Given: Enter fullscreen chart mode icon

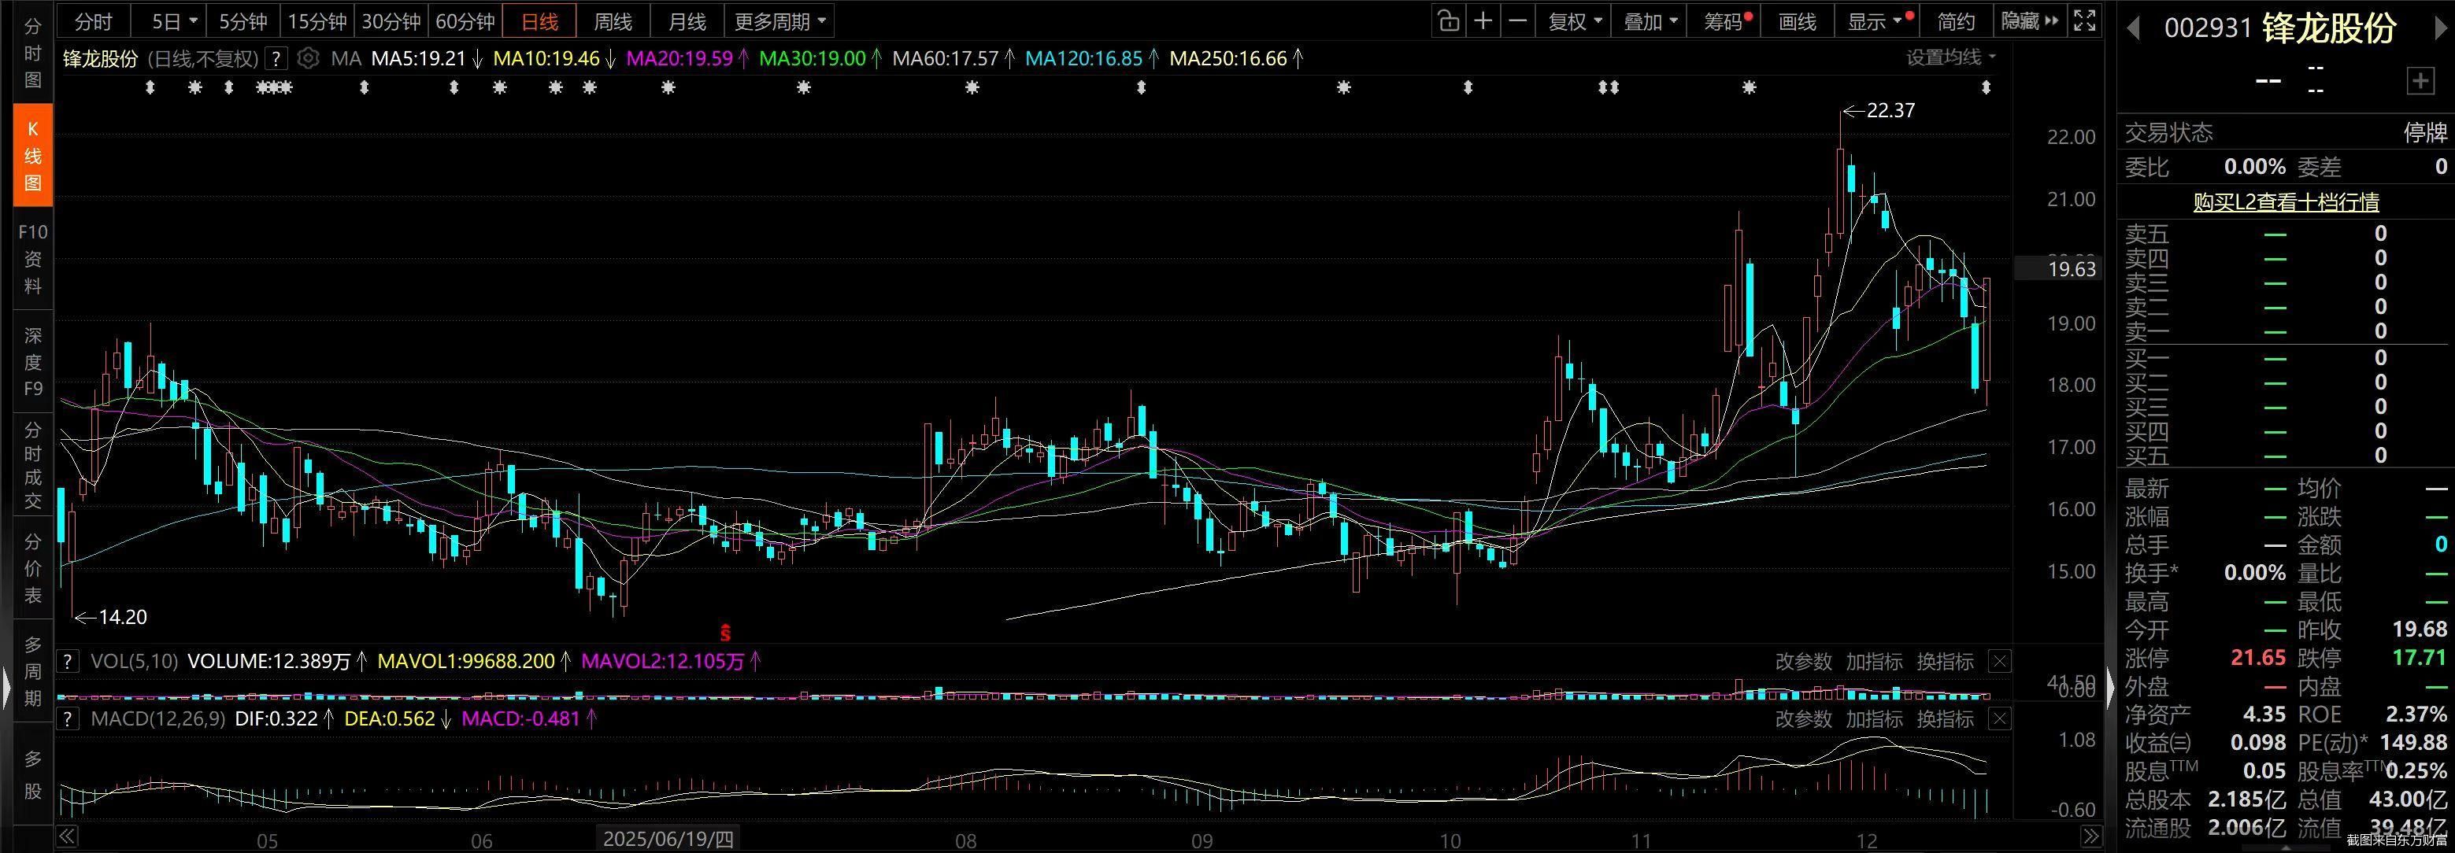Looking at the screenshot, I should click(x=2084, y=21).
